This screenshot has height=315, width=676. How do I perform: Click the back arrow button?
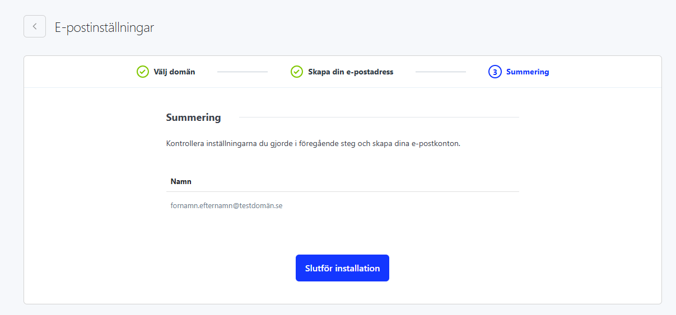tap(35, 26)
